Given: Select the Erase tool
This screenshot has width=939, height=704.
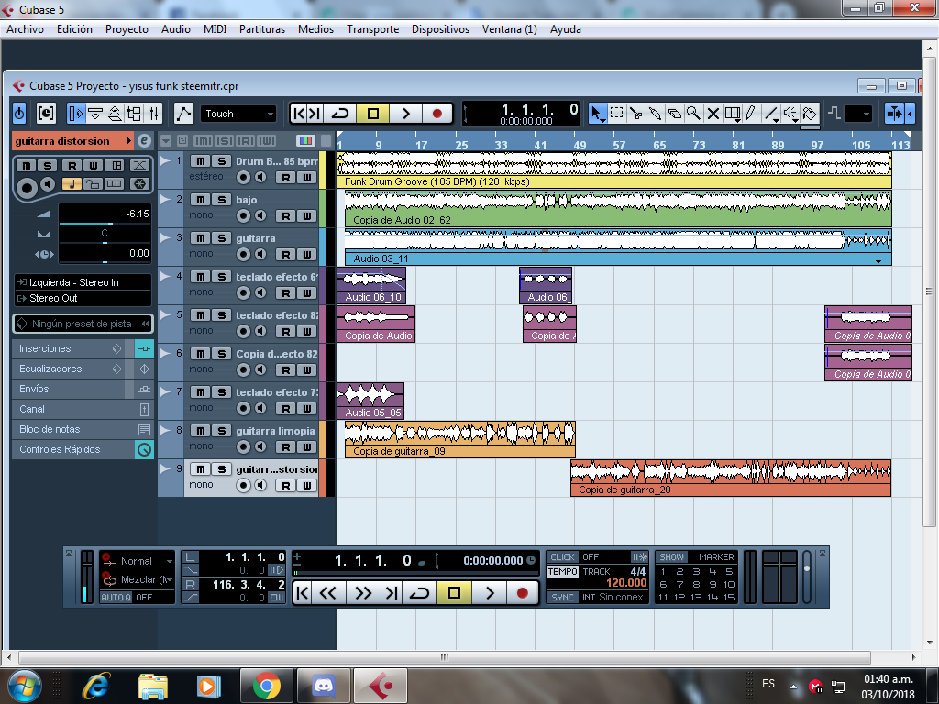Looking at the screenshot, I should pyautogui.click(x=674, y=113).
